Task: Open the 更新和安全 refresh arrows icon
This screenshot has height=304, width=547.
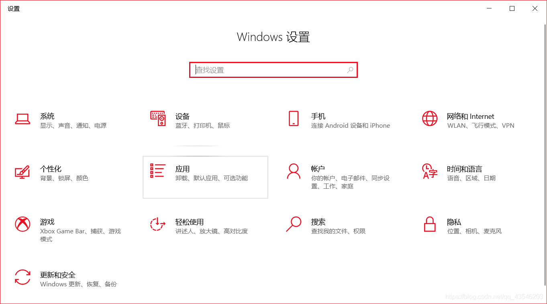Action: click(x=22, y=277)
